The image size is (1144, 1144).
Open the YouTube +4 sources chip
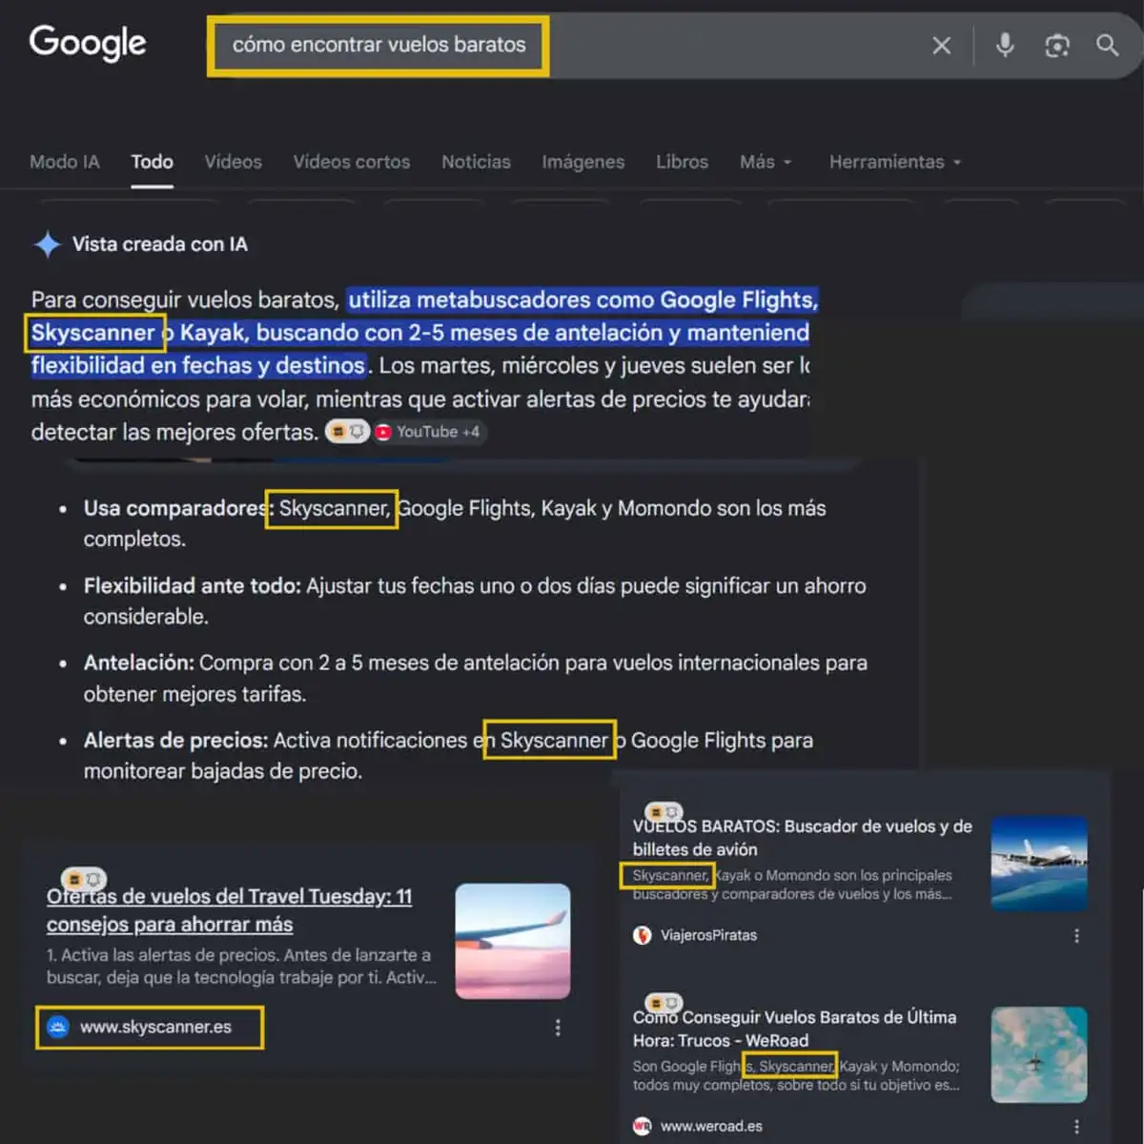428,432
